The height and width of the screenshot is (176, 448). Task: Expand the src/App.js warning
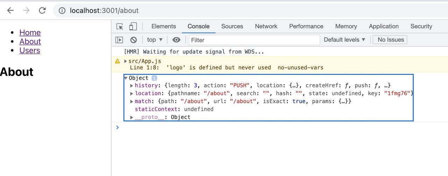click(x=126, y=61)
